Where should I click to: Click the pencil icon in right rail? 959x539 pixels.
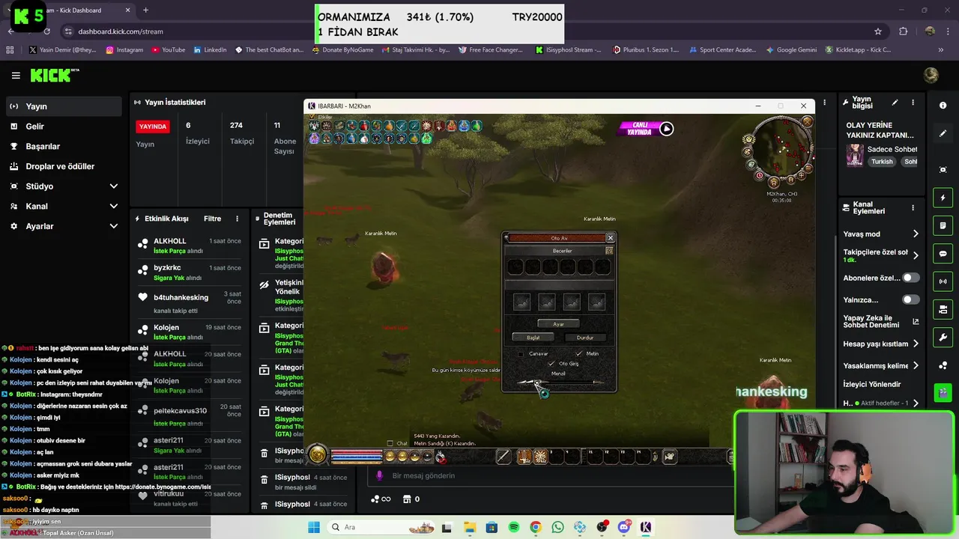click(x=943, y=133)
